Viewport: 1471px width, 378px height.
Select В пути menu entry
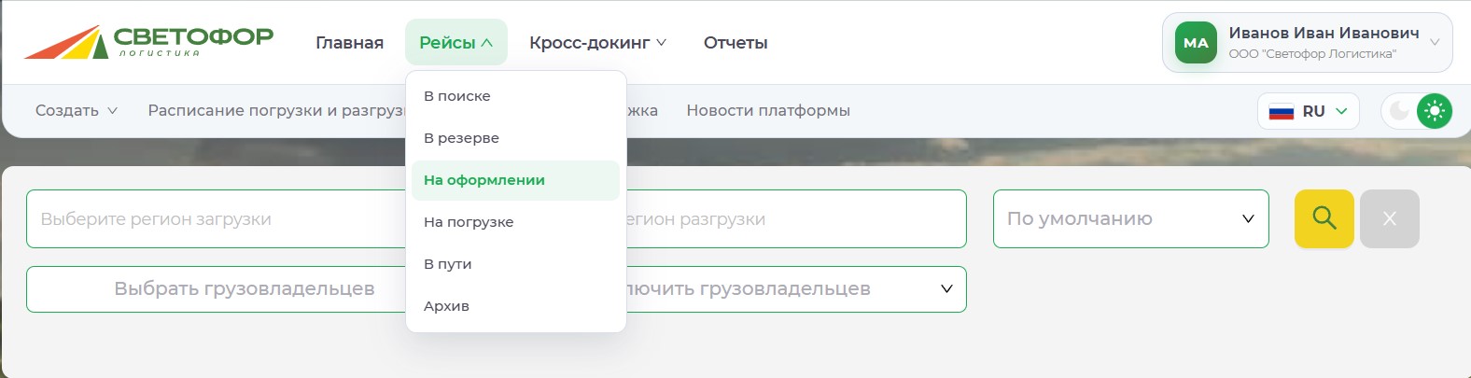point(515,264)
